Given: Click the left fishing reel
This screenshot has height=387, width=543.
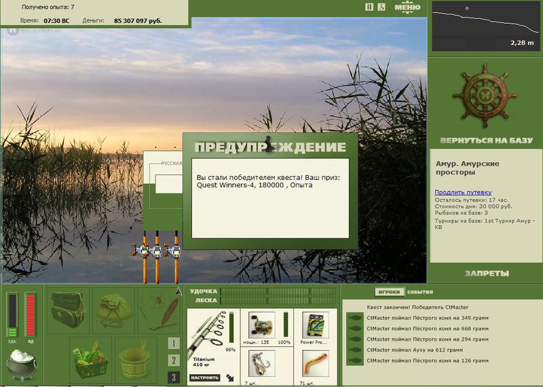Looking at the screenshot, I should coord(142,251).
